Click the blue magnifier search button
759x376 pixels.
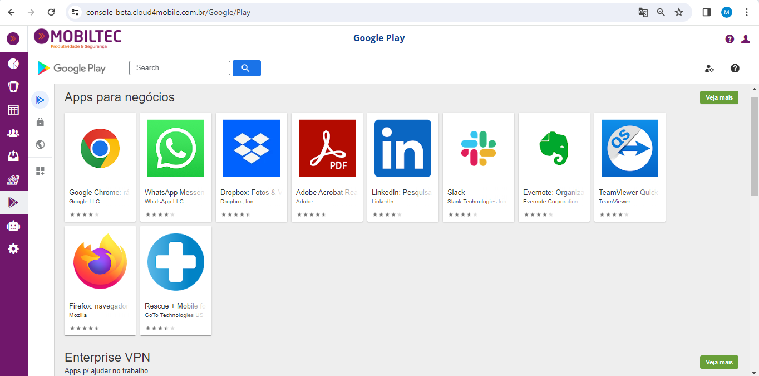[x=247, y=68]
